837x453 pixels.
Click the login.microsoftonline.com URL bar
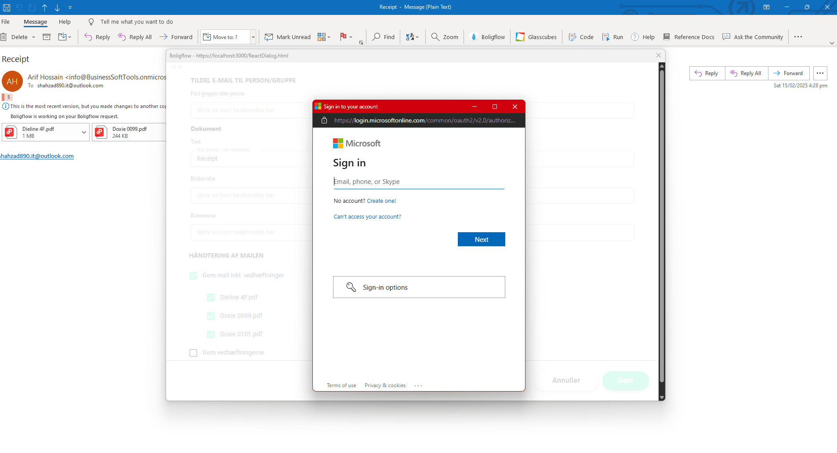[424, 120]
